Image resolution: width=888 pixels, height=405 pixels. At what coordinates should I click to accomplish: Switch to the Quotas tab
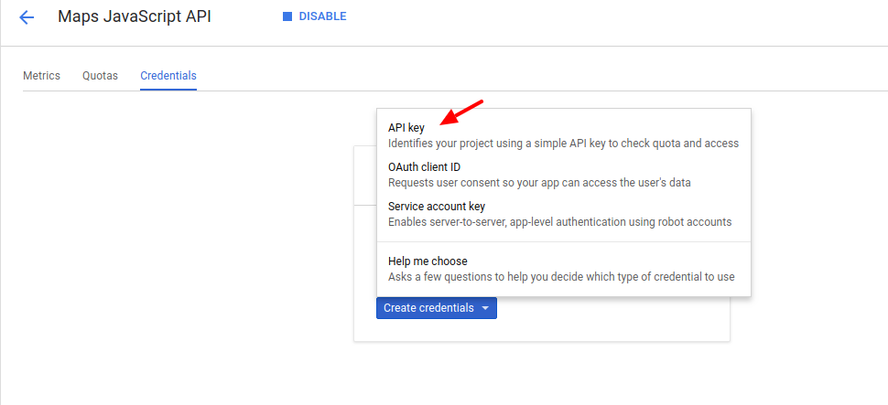point(100,76)
